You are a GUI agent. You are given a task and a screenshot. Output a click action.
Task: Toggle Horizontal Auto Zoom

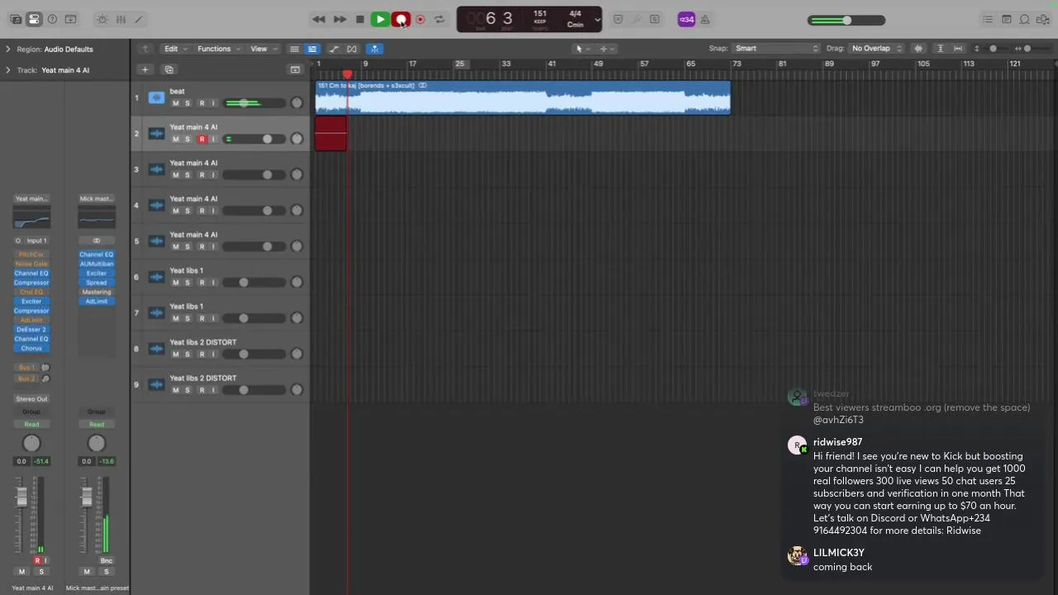pos(958,49)
